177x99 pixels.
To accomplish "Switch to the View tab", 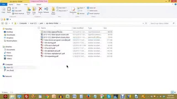I will tap(26, 4).
